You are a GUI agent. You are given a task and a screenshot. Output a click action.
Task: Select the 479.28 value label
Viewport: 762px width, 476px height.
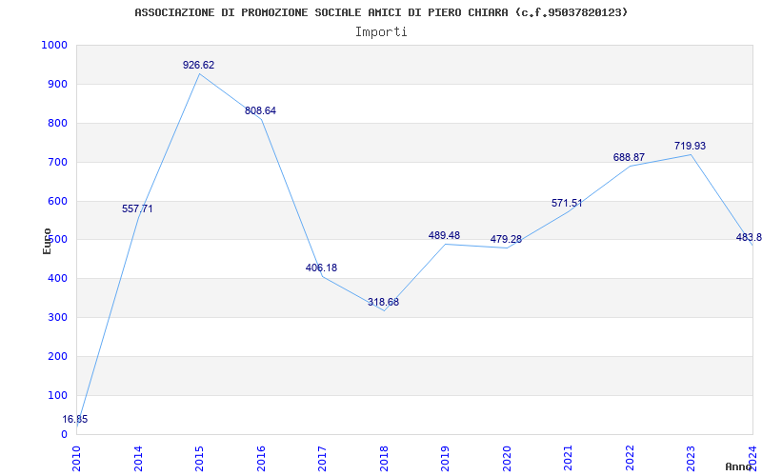click(x=506, y=240)
